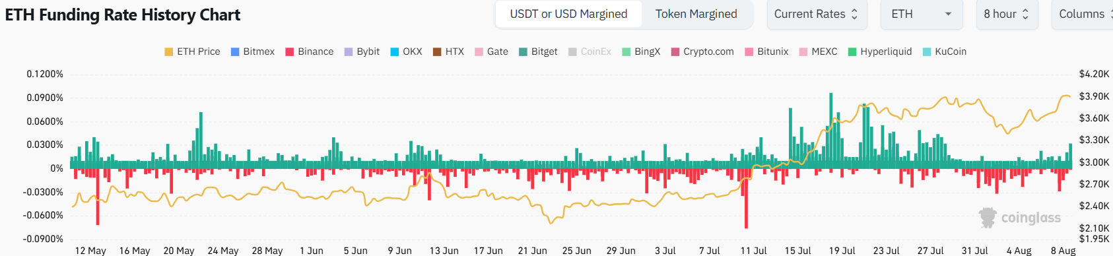Toggle Binance legend series
This screenshot has height=256, width=1113.
(309, 51)
